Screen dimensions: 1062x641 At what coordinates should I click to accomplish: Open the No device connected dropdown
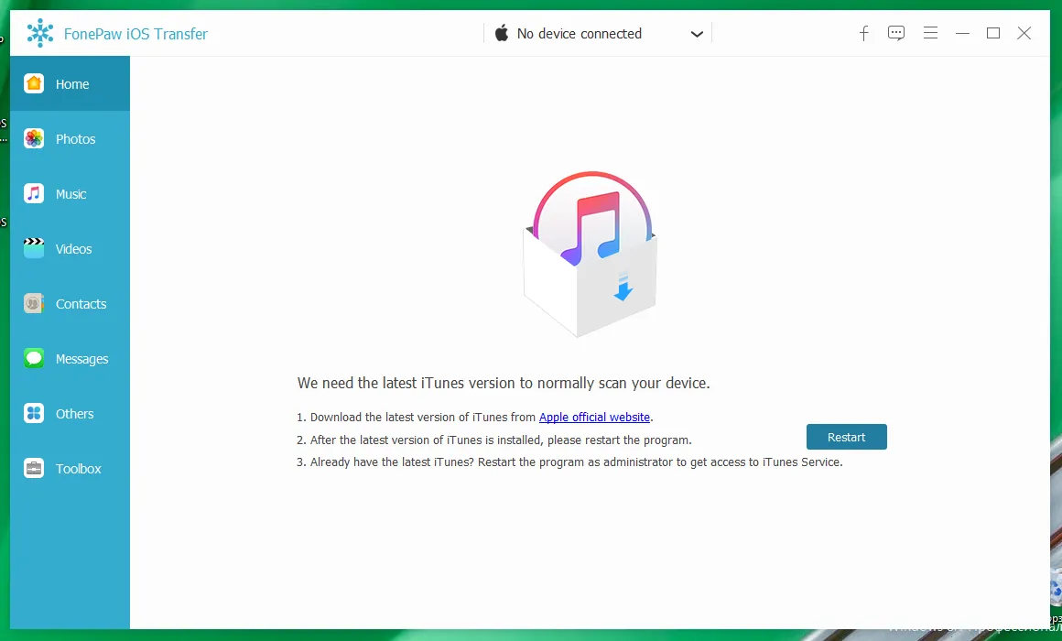[x=598, y=33]
